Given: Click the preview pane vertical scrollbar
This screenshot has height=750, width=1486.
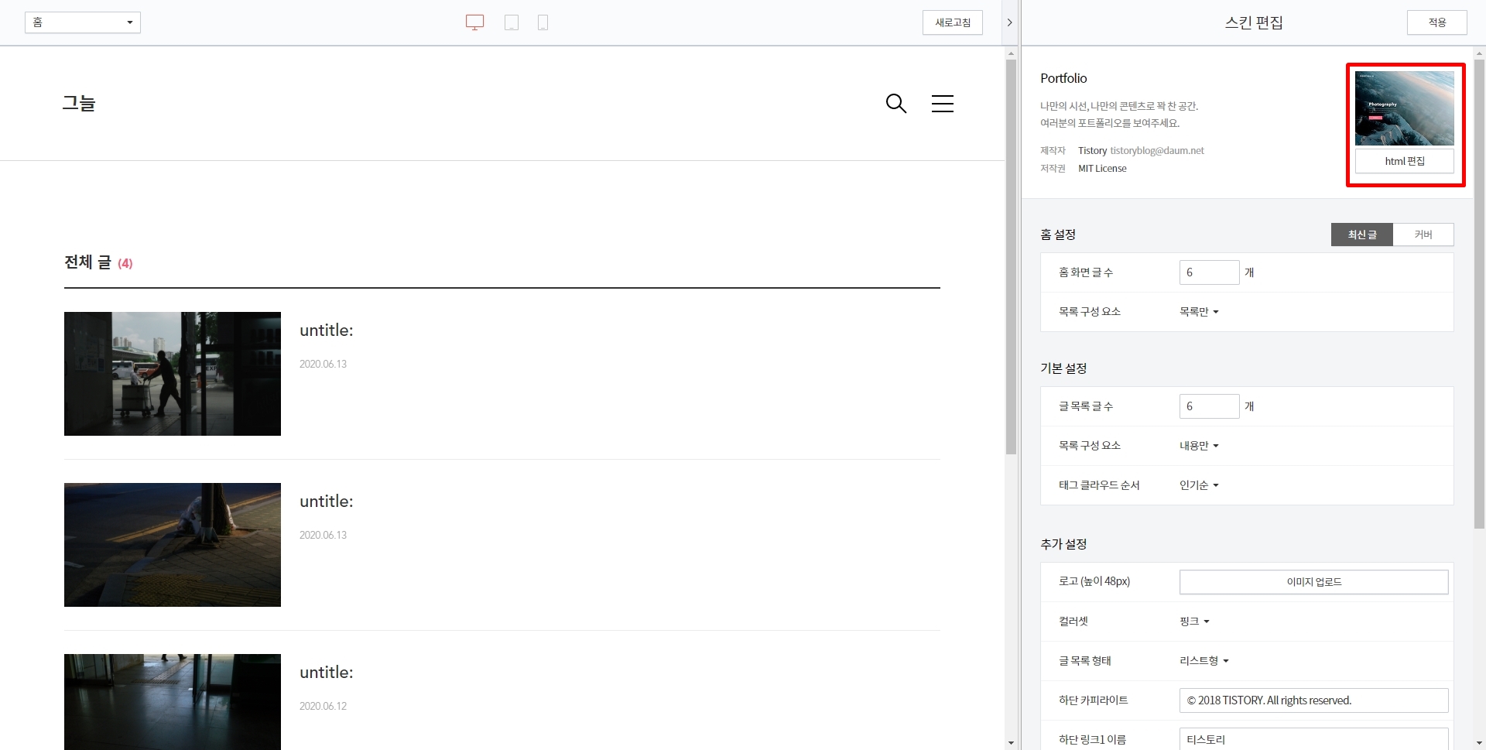Looking at the screenshot, I should (x=1011, y=257).
